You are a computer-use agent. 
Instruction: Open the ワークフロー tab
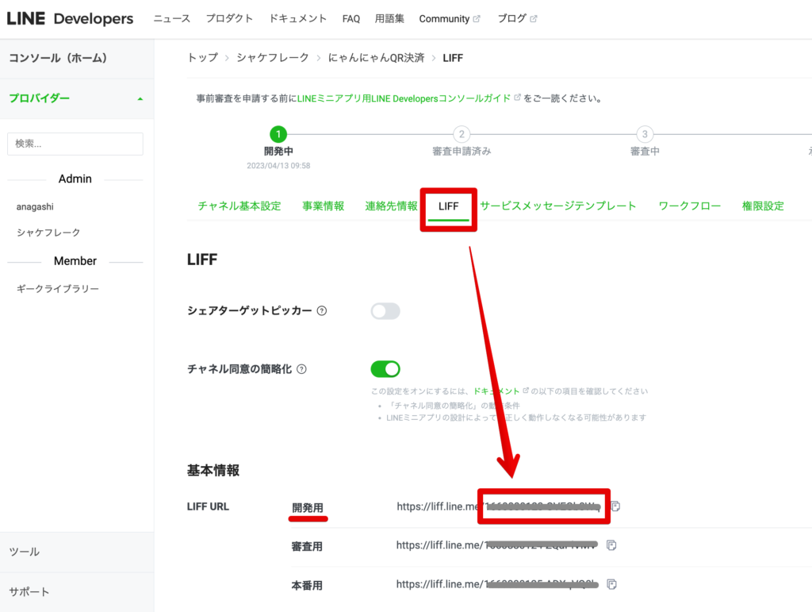point(689,206)
